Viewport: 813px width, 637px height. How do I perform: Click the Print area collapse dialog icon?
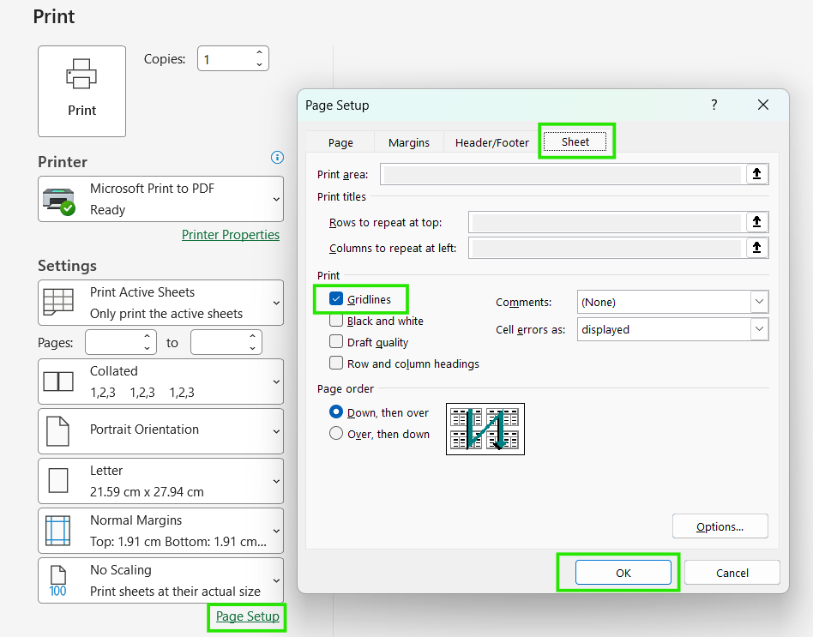[757, 173]
